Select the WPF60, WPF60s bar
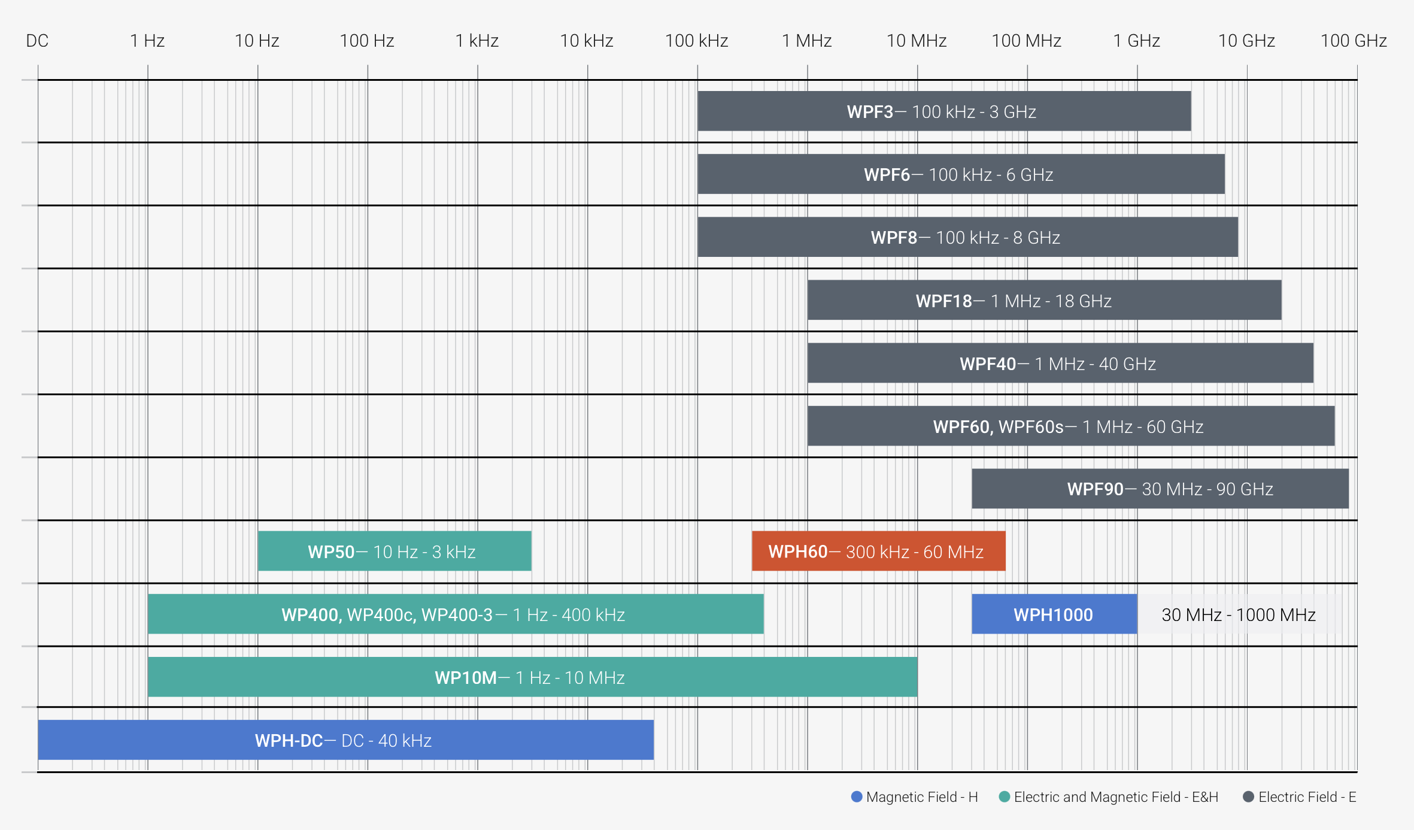Image resolution: width=1414 pixels, height=830 pixels. [x=1070, y=426]
